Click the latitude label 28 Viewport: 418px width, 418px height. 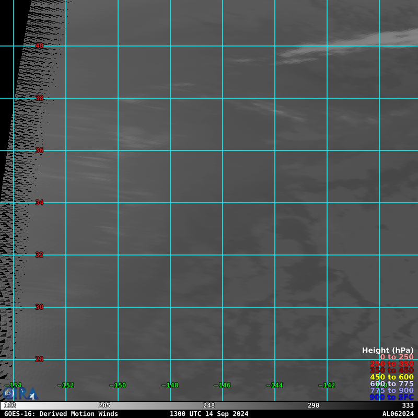[x=40, y=359]
